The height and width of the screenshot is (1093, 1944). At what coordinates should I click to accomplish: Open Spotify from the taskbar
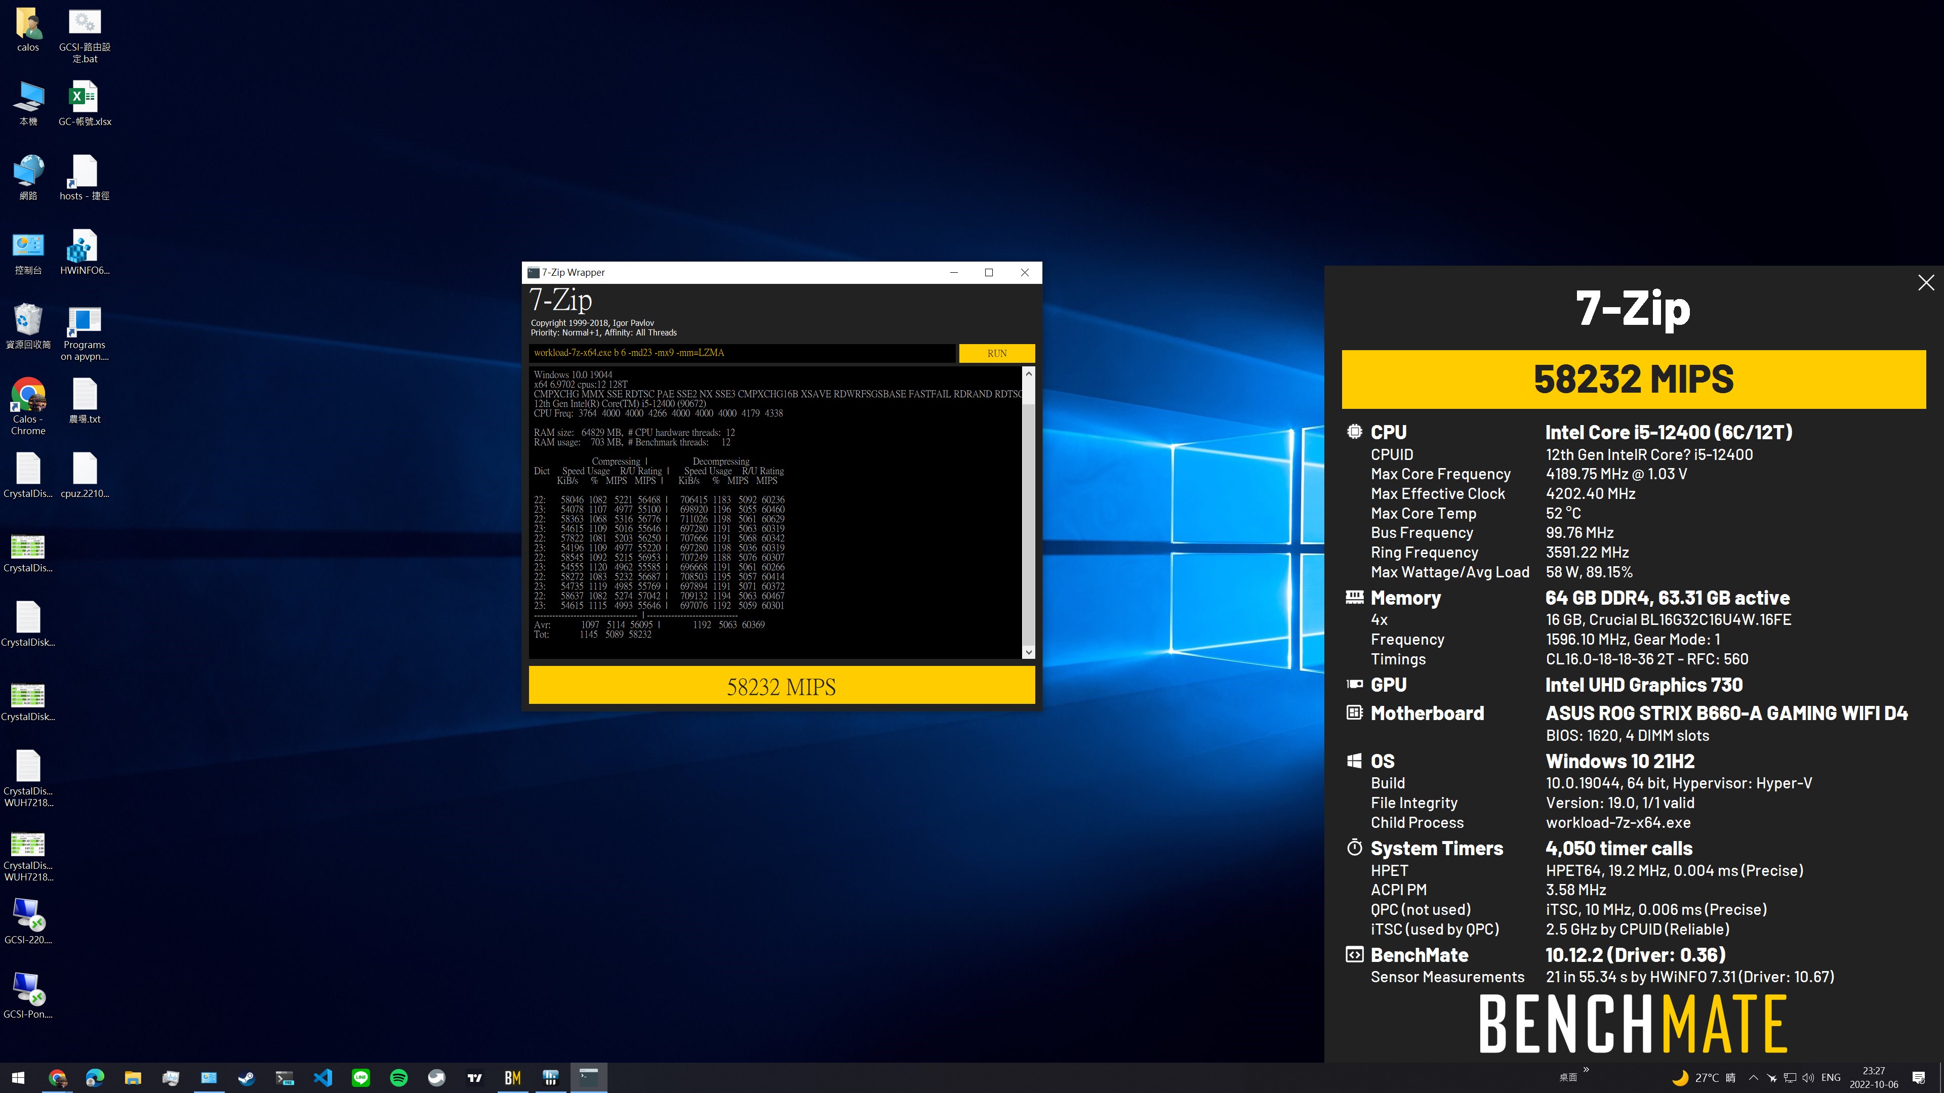(x=398, y=1077)
